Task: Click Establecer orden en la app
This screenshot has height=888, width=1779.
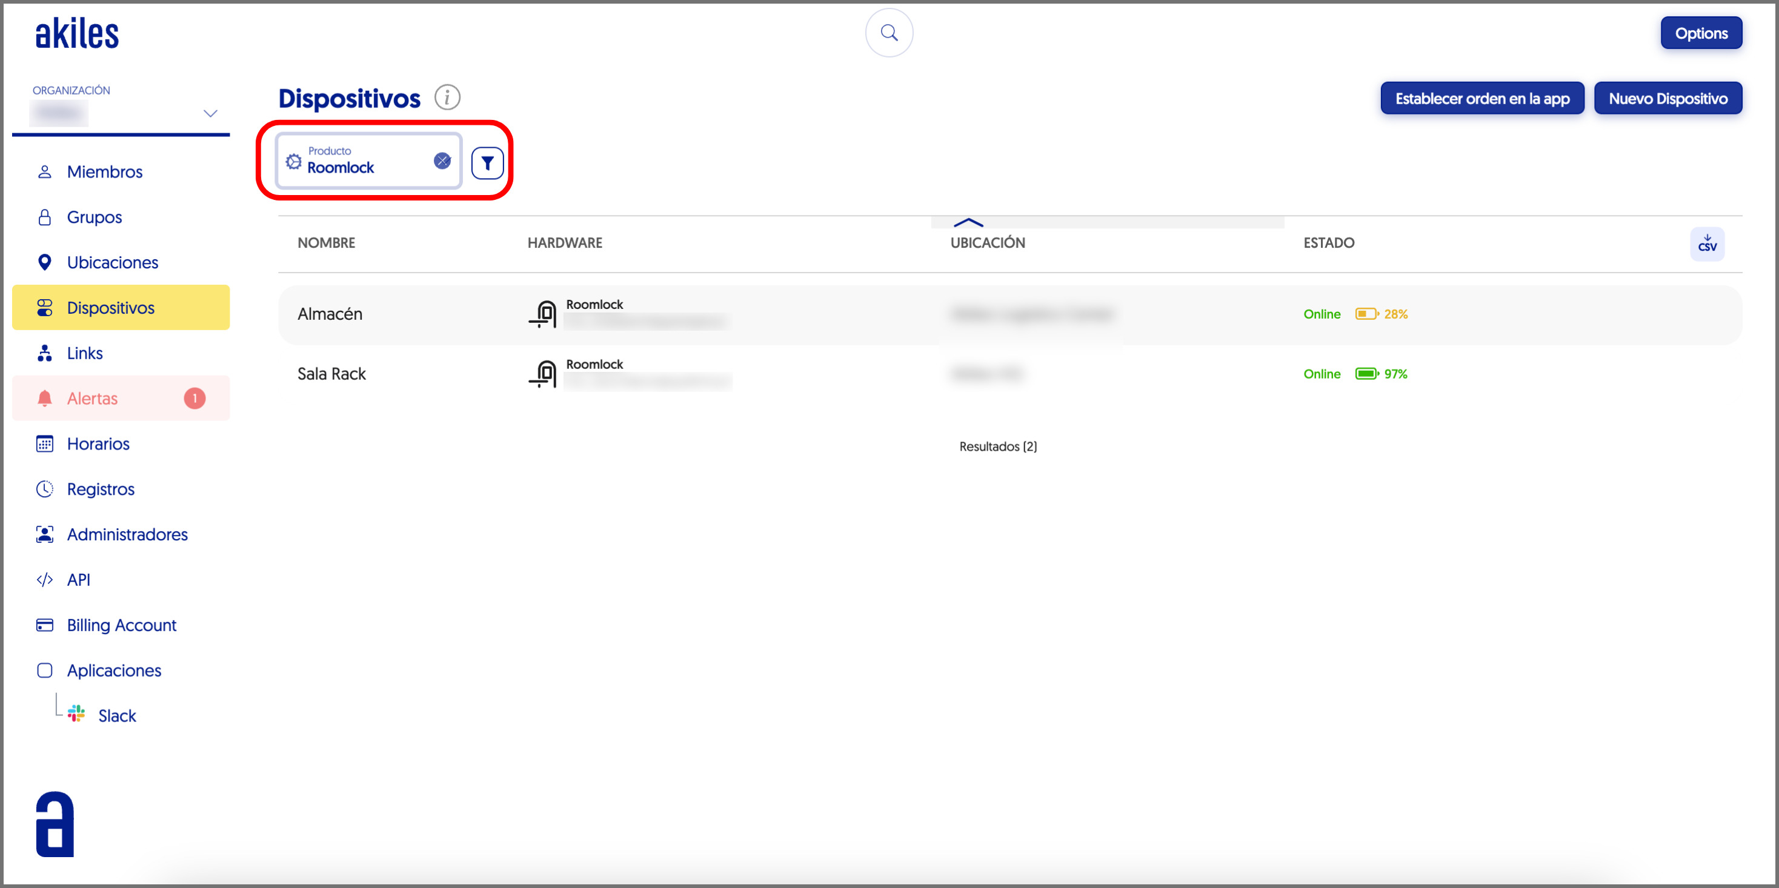Action: click(x=1481, y=99)
